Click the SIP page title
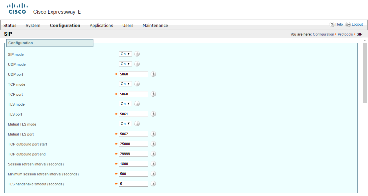Viewport: 368px width, 196px height. click(8, 34)
